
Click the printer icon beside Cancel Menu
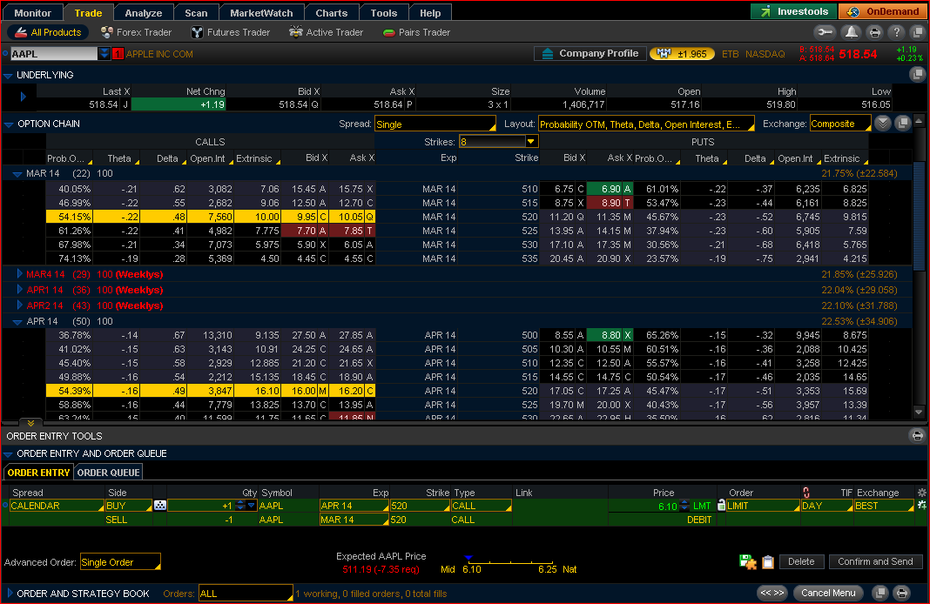901,593
